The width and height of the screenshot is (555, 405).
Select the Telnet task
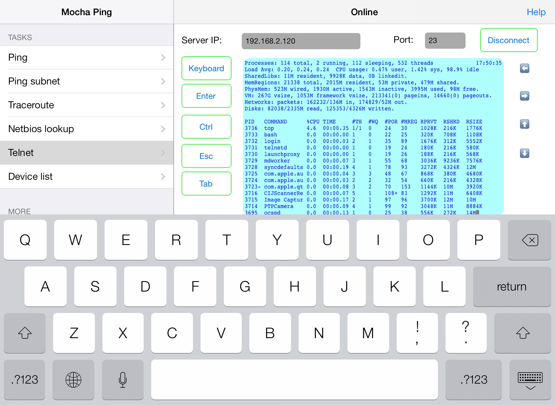coord(87,153)
